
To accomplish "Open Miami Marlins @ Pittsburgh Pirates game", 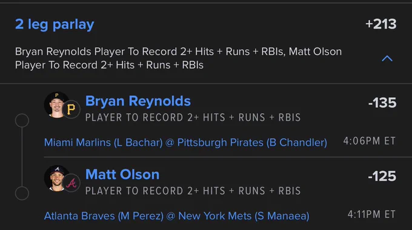I will tap(185, 143).
